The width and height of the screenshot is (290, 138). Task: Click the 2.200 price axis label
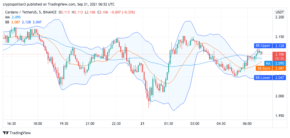tap(279, 17)
